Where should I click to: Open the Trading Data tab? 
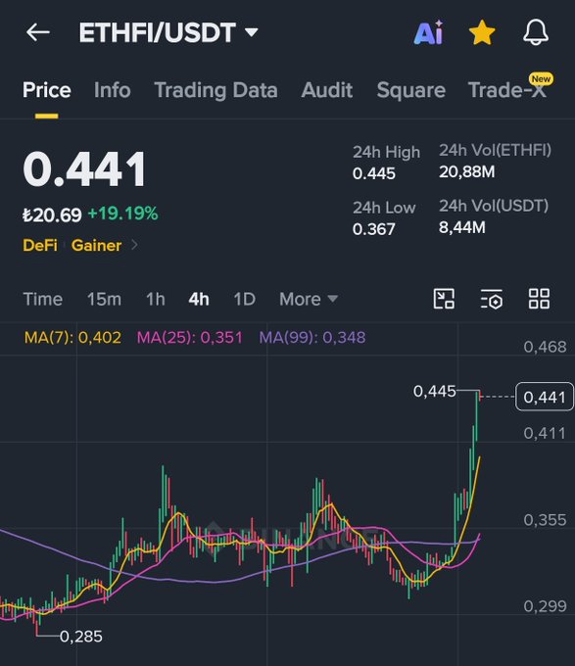pos(216,90)
